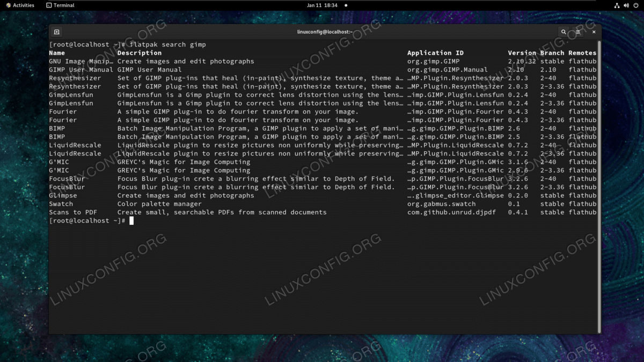The width and height of the screenshot is (644, 362).
Task: Close the terminal window
Action: [594, 32]
